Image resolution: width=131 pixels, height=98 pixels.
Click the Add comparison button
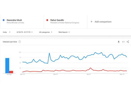pos(101,22)
